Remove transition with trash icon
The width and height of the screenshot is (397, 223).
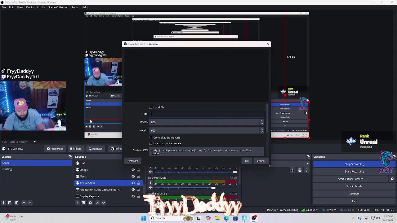click(300, 170)
